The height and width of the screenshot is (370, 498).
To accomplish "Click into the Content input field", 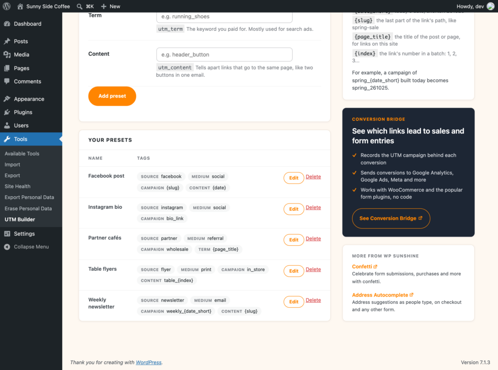I will [224, 55].
